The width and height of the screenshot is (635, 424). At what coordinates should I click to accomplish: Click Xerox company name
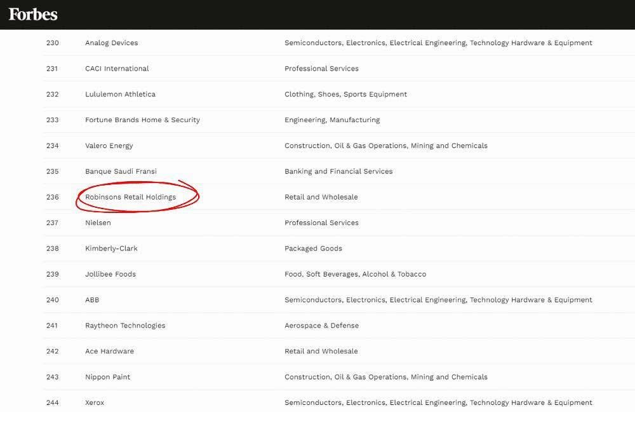click(95, 402)
